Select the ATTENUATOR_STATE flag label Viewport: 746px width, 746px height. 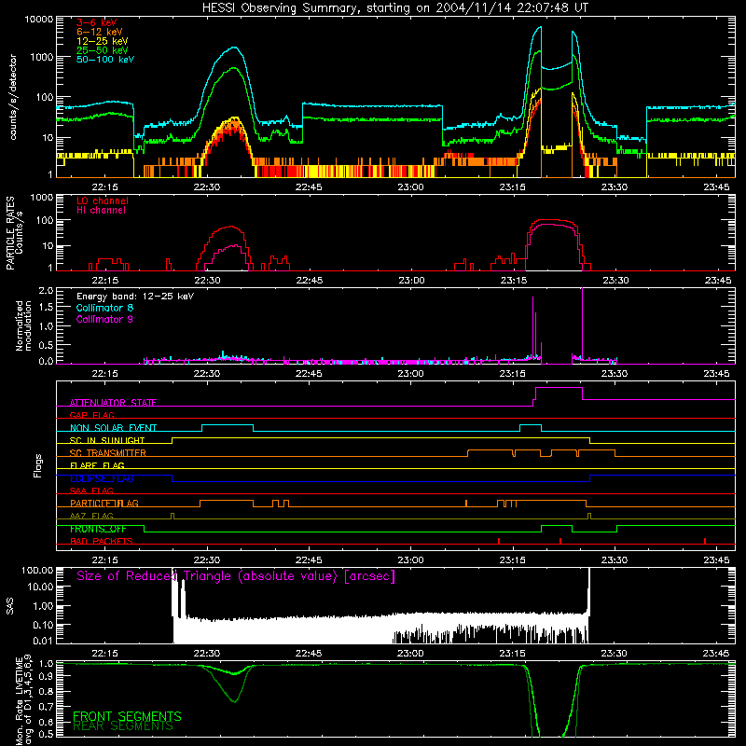(x=113, y=403)
